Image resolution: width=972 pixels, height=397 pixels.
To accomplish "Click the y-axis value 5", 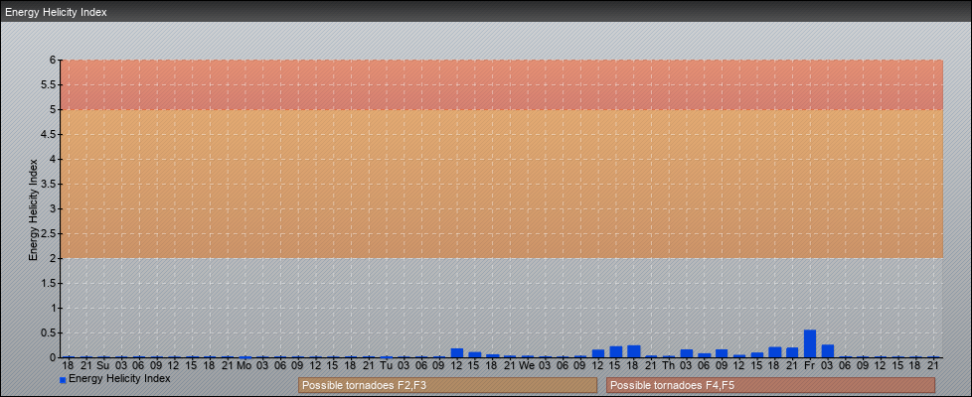I will (x=54, y=109).
